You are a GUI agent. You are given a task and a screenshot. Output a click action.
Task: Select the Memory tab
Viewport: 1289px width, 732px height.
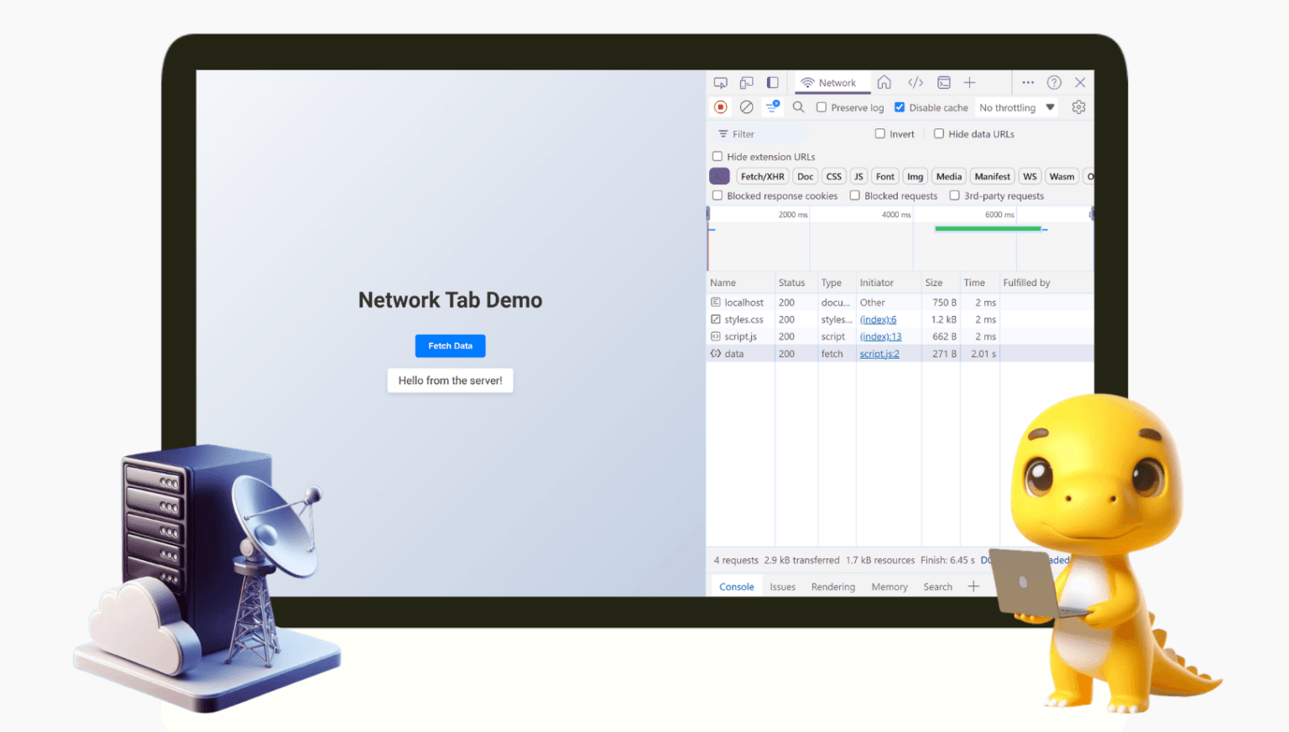[889, 586]
